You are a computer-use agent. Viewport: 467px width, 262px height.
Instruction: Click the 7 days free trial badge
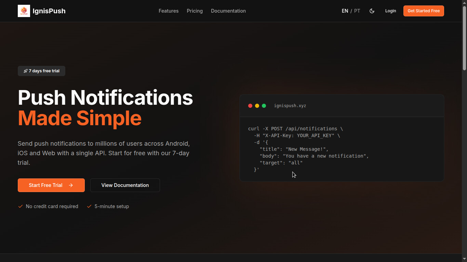[x=41, y=71]
